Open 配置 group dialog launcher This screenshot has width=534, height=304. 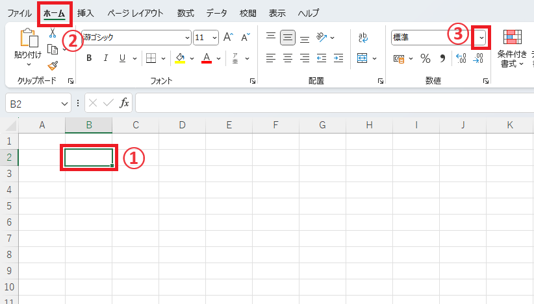pyautogui.click(x=381, y=81)
